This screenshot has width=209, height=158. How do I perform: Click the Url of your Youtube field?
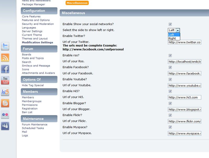184,85
